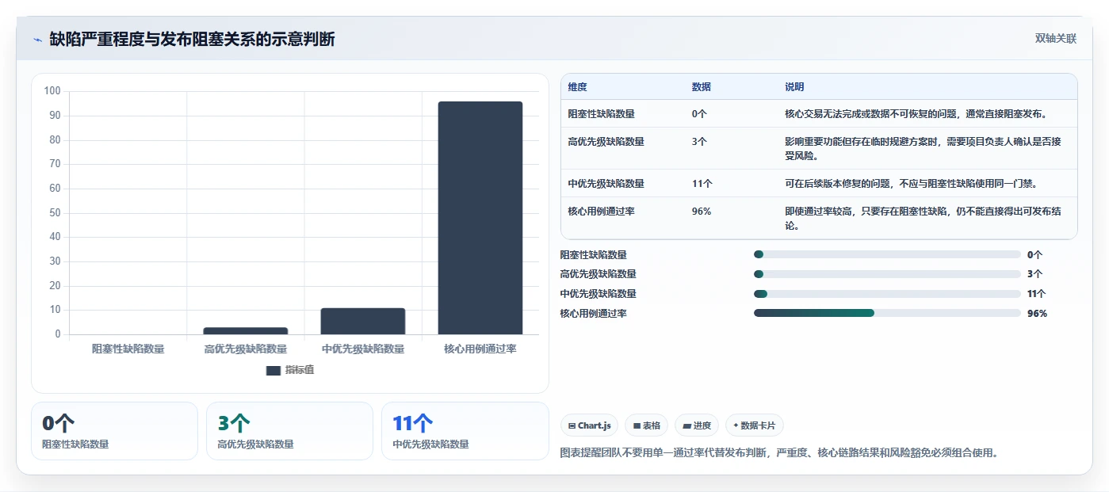Click the 维度 column header
The width and height of the screenshot is (1109, 492).
[577, 87]
